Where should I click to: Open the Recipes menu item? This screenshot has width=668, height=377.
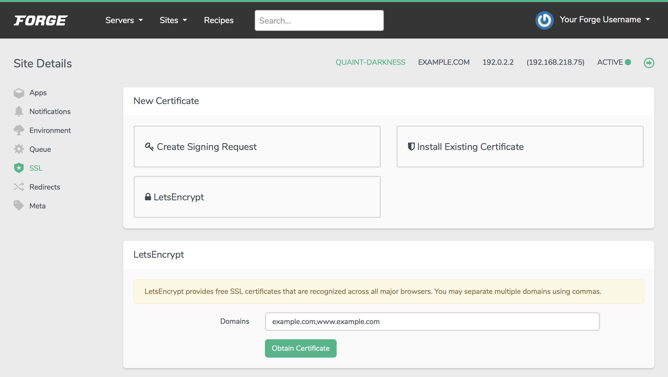pos(219,20)
